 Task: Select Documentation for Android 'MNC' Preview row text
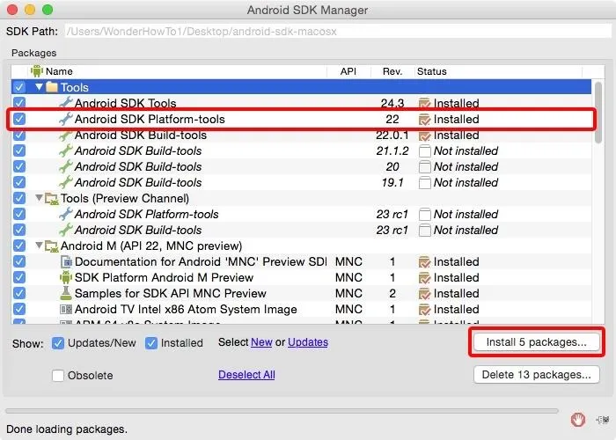click(201, 261)
